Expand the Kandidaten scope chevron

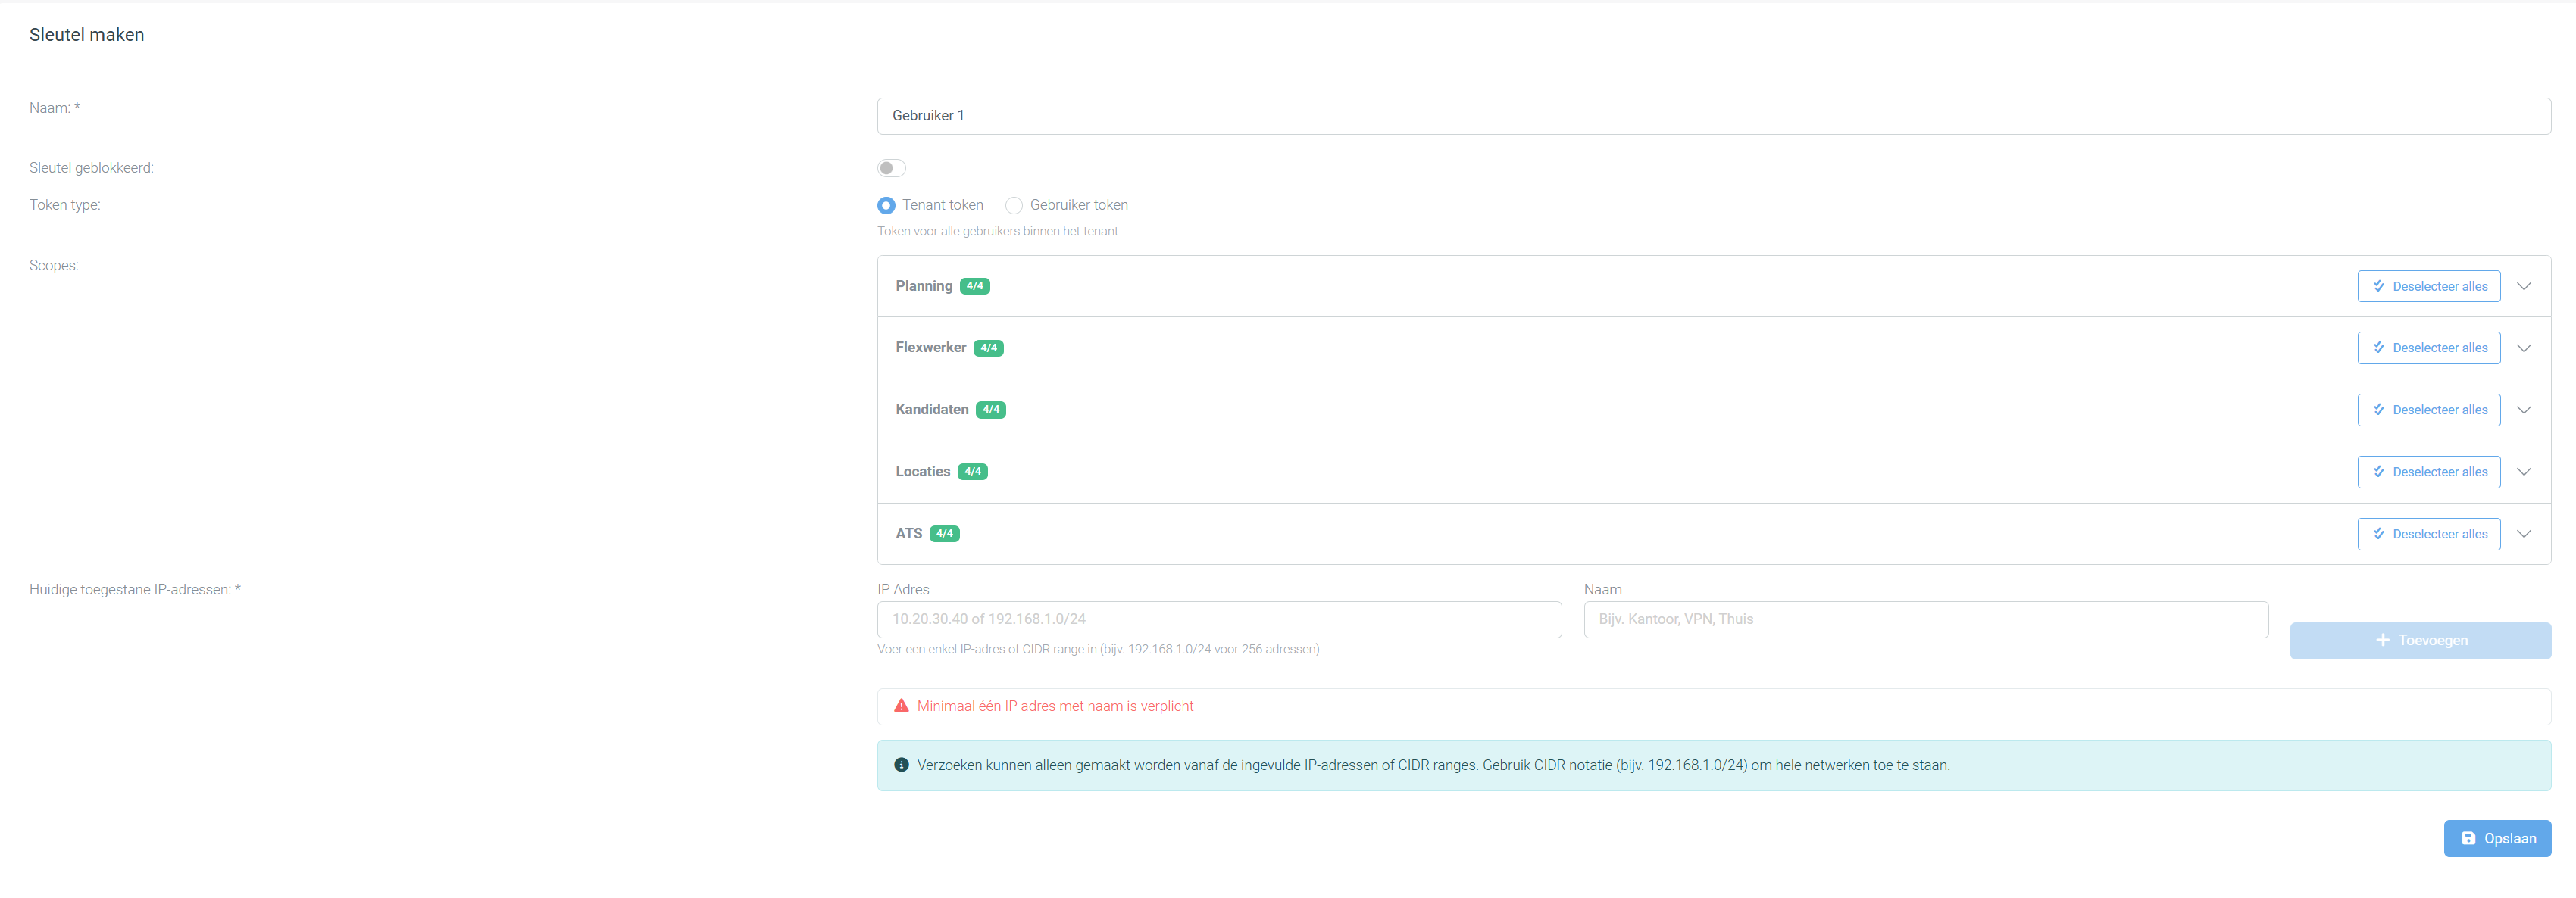(x=2523, y=410)
